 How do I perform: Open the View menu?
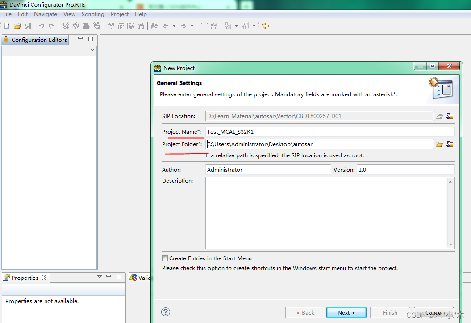tap(69, 14)
